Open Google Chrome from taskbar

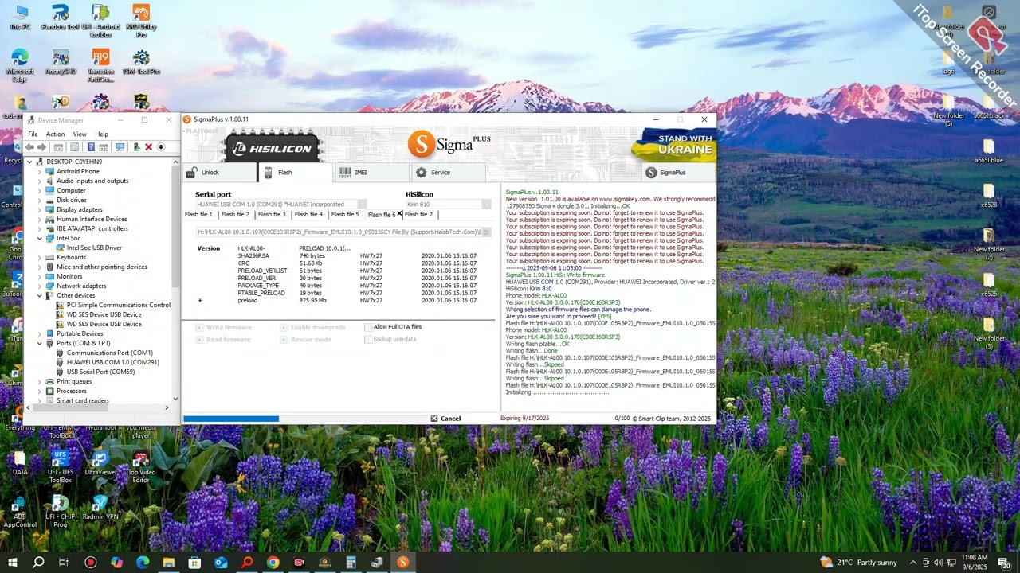273,563
